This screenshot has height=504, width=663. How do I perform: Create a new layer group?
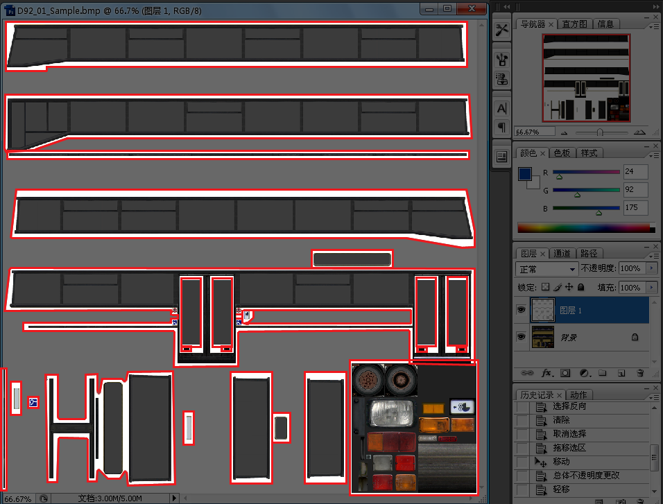(603, 373)
